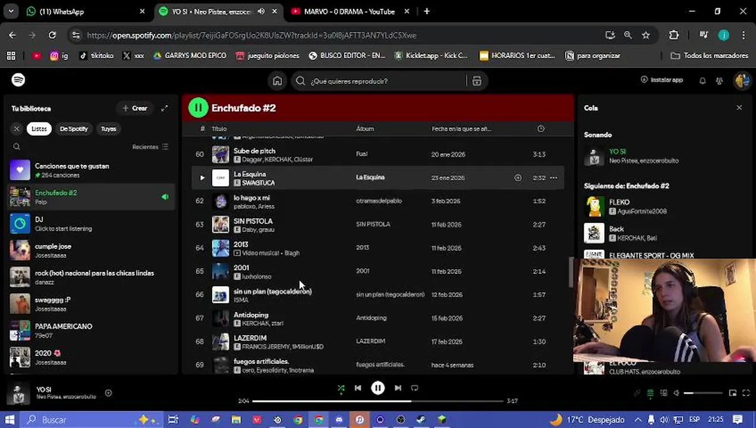Click the Spotify logo at top left
Image resolution: width=756 pixels, height=428 pixels.
[x=18, y=80]
